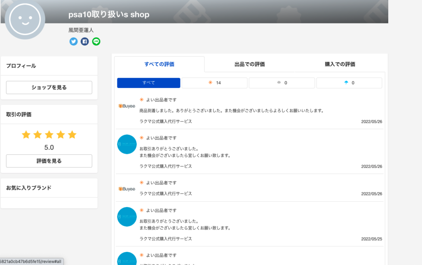Click the five gold stars rating
The height and width of the screenshot is (265, 422).
click(49, 135)
